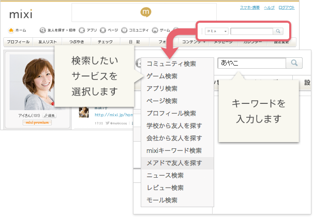The height and width of the screenshot is (217, 313).
Task: Select レビュー検索 option
Action: [177, 188]
